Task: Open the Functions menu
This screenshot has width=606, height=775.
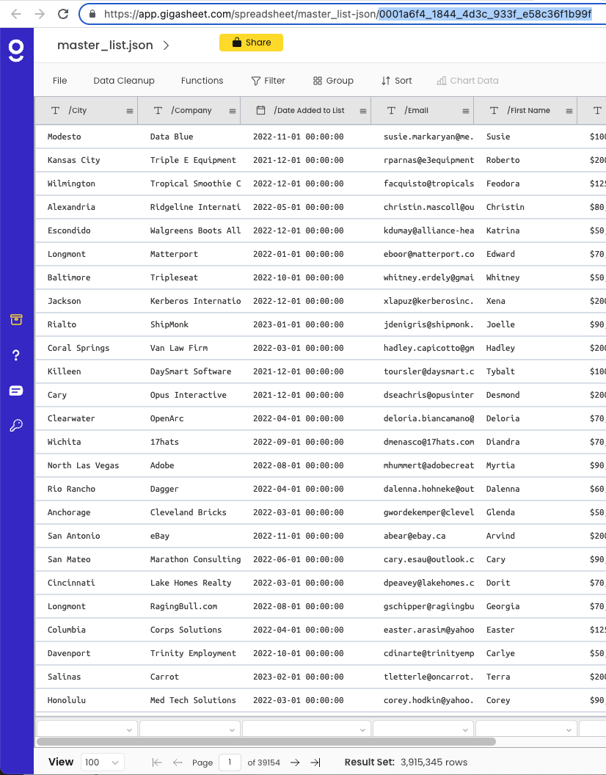Action: pos(202,80)
